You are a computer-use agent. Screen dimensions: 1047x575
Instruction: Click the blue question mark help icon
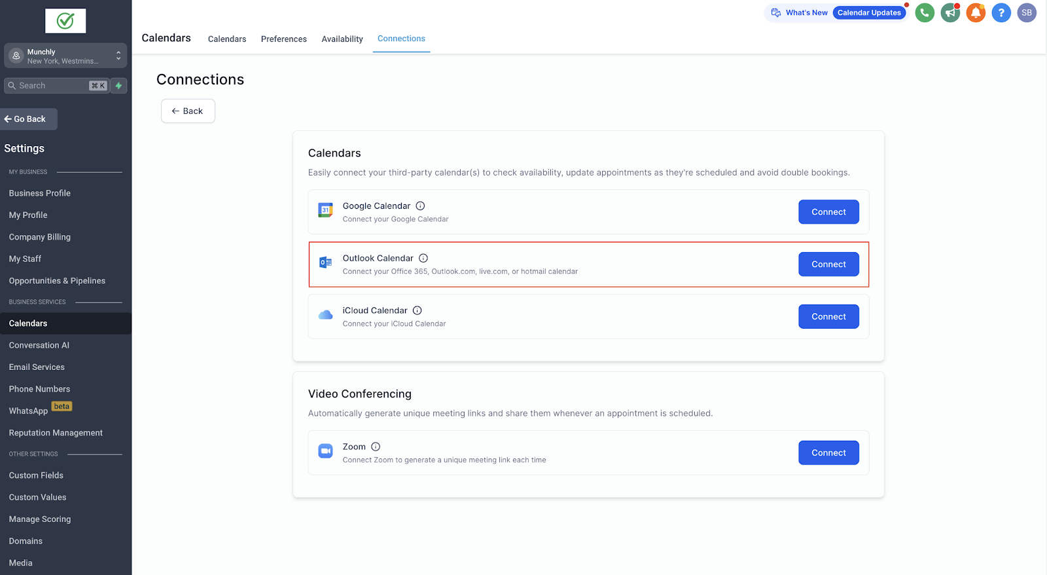coord(1001,12)
